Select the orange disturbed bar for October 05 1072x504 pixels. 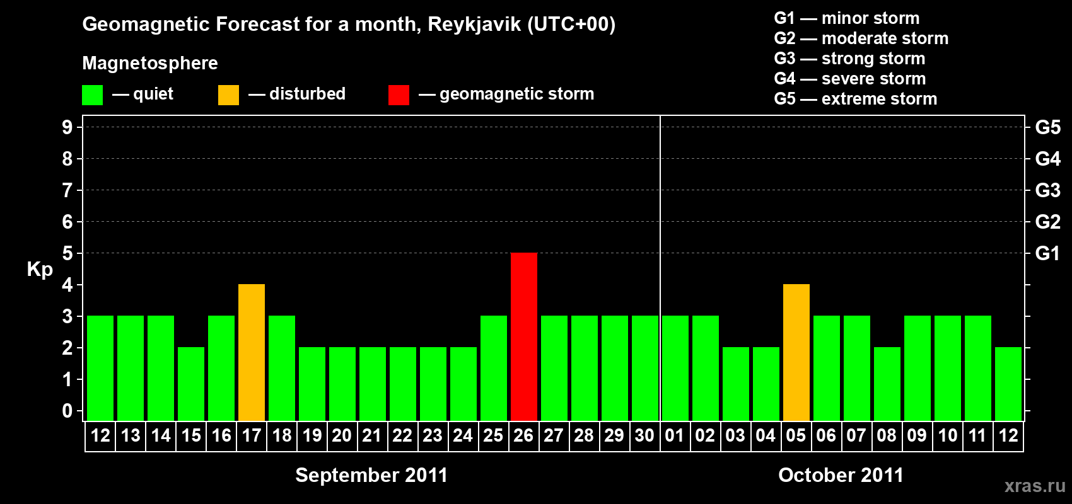pyautogui.click(x=796, y=352)
